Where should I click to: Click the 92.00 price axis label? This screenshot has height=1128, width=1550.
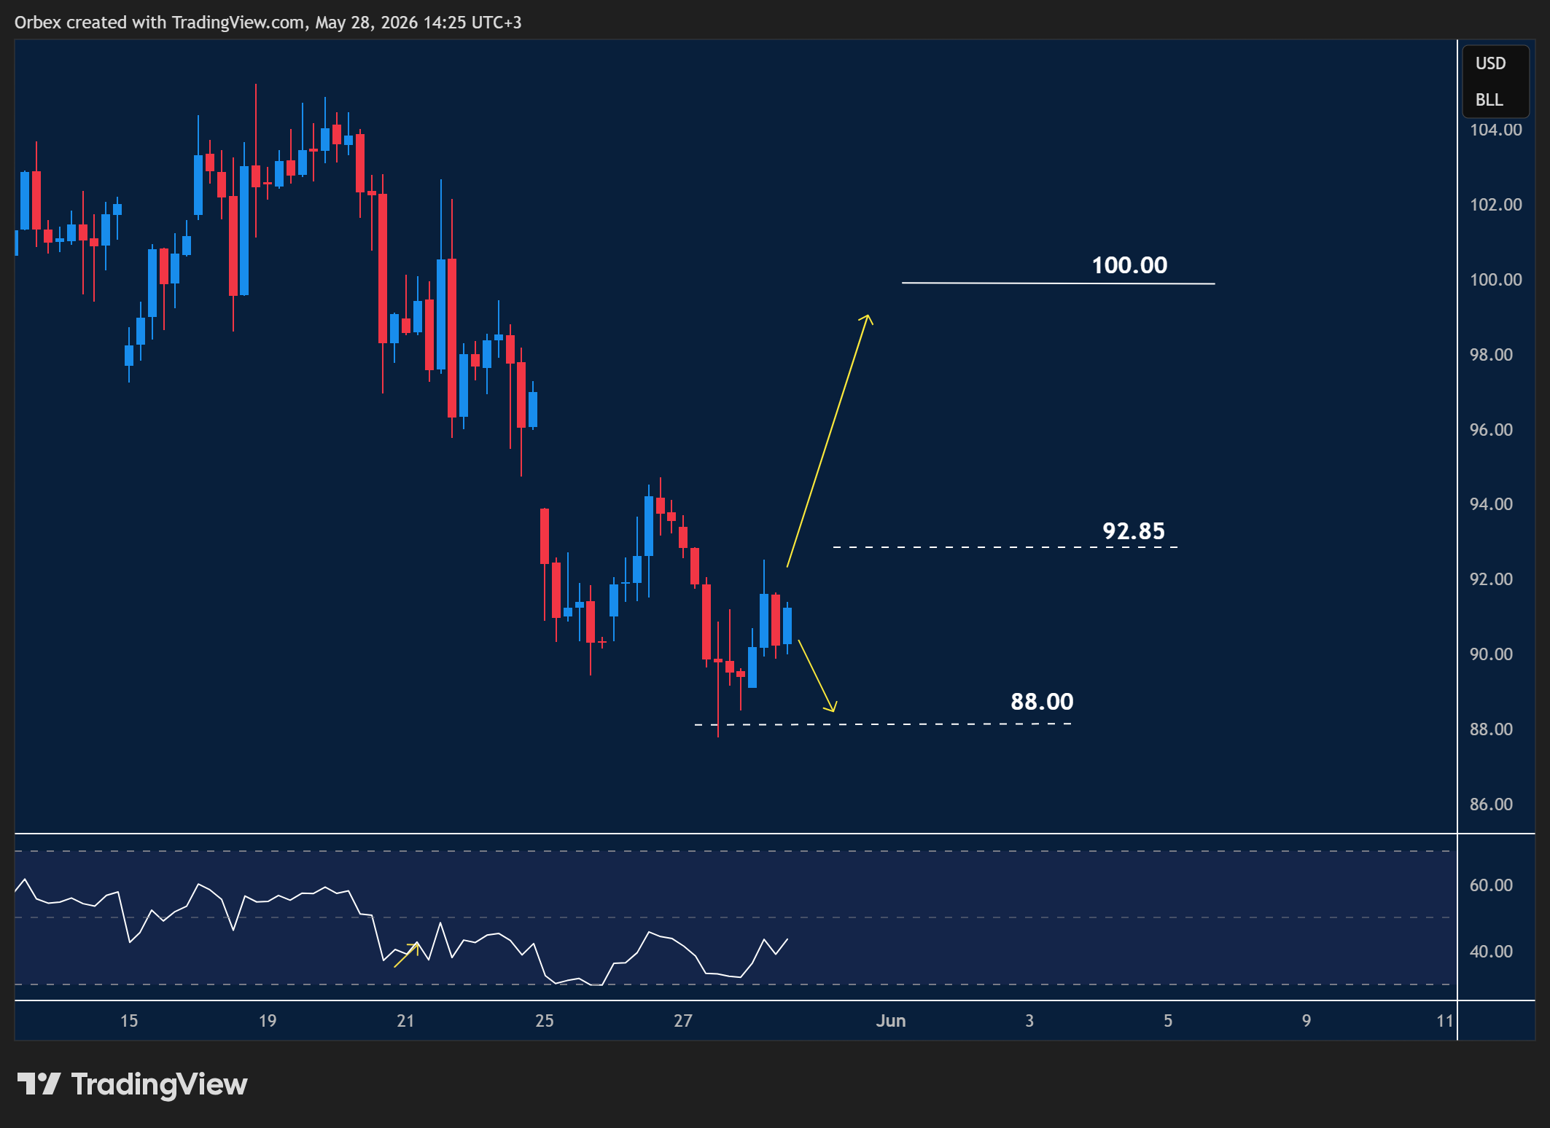[x=1491, y=579]
